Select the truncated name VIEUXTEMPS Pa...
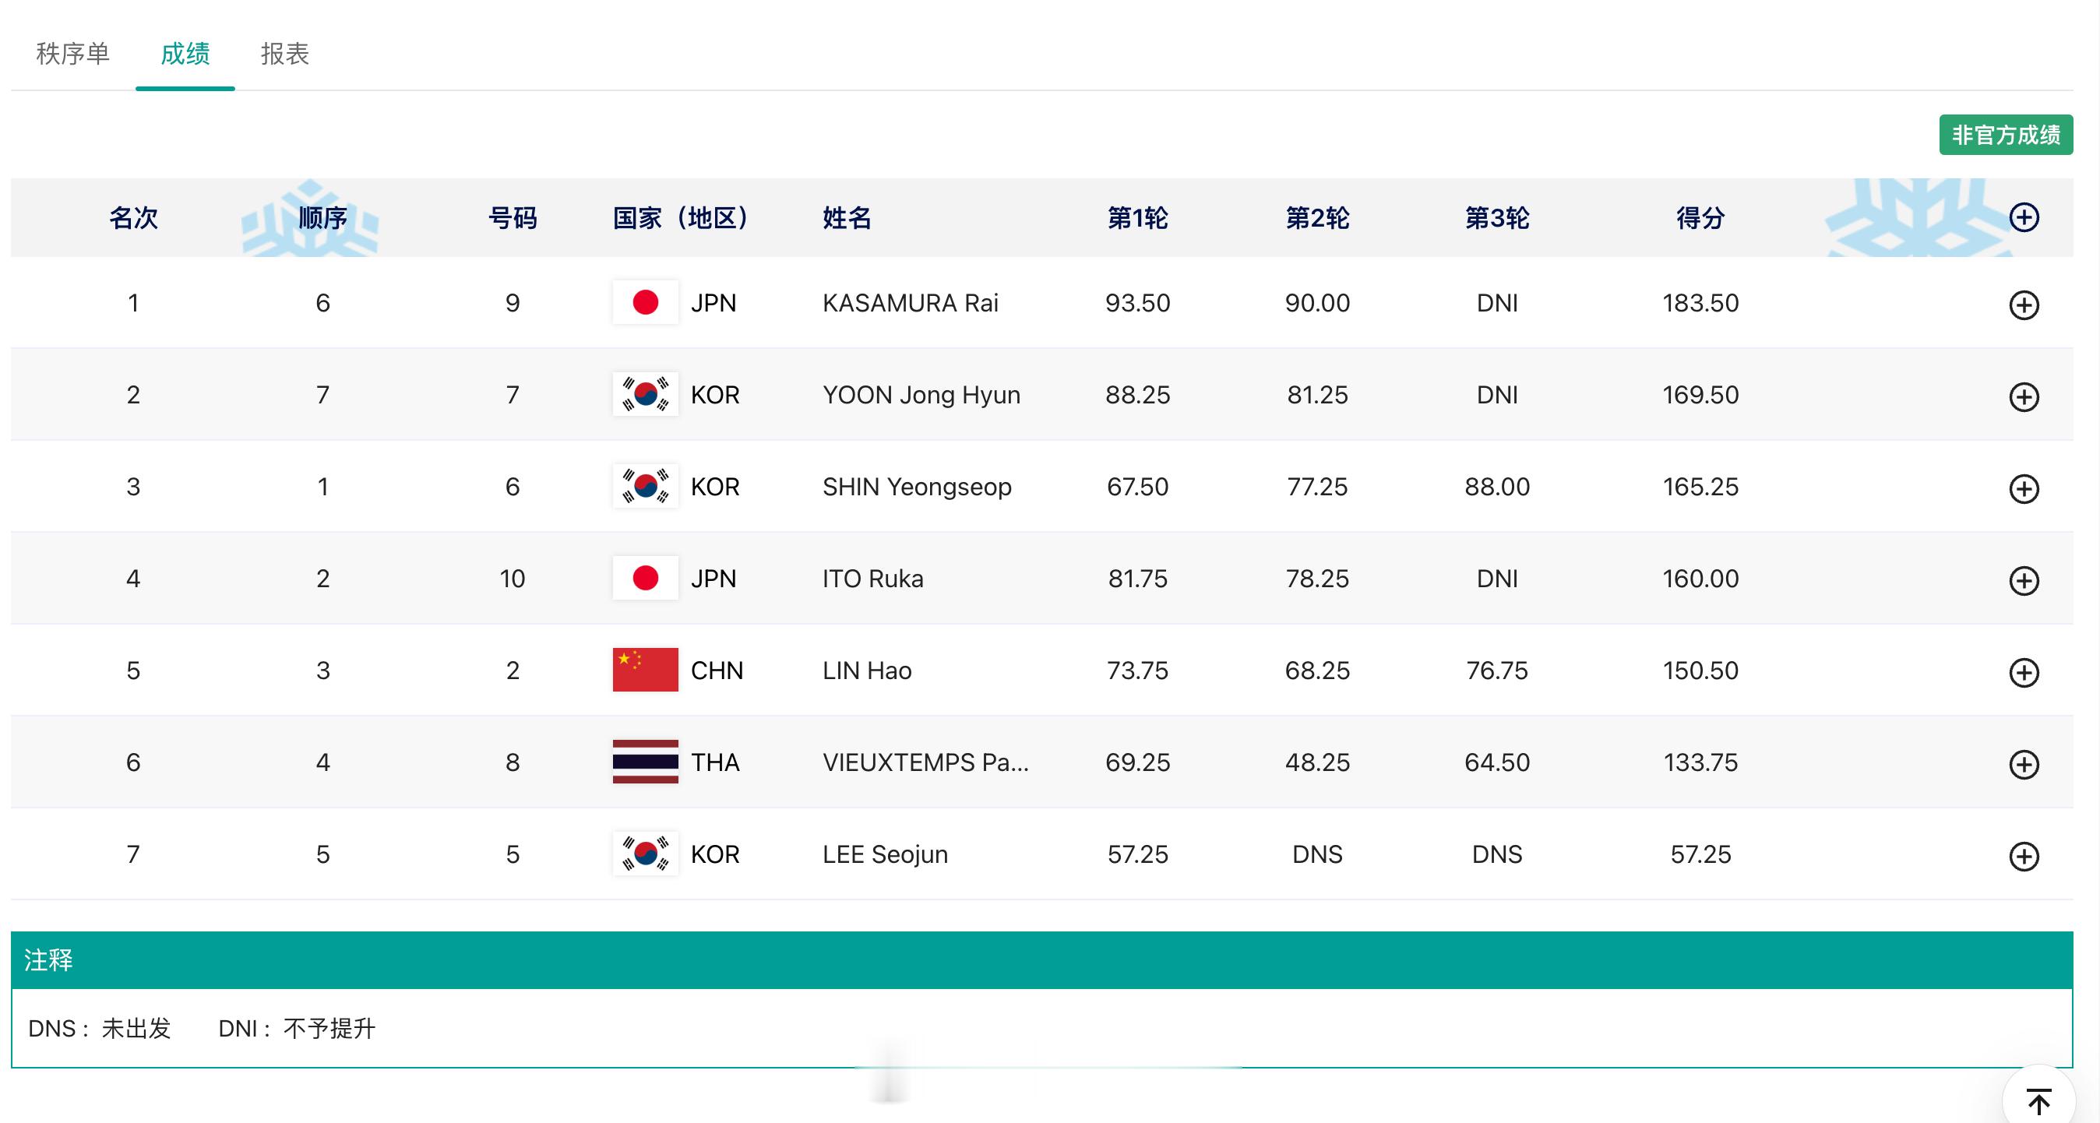The height and width of the screenshot is (1123, 2100). (x=925, y=762)
